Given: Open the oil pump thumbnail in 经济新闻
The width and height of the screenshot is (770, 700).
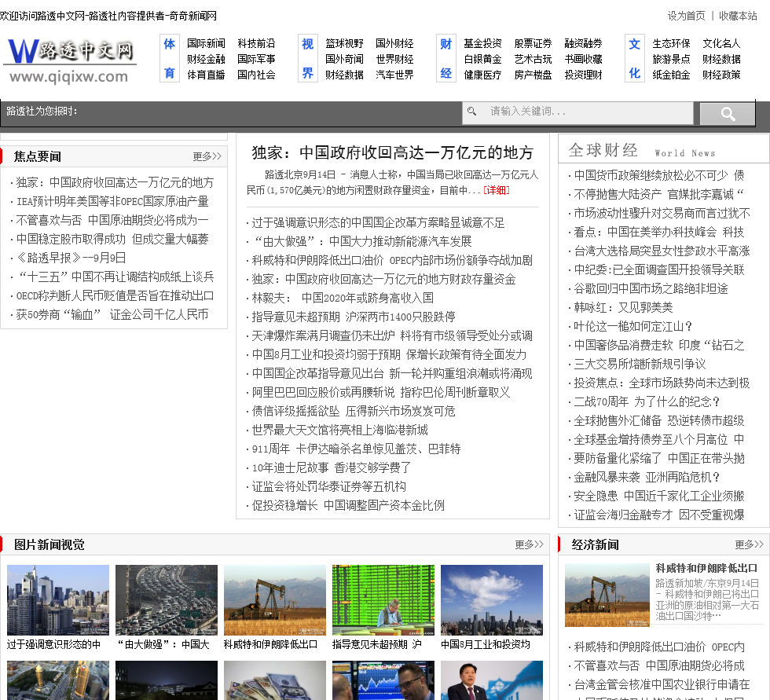Looking at the screenshot, I should [x=607, y=595].
